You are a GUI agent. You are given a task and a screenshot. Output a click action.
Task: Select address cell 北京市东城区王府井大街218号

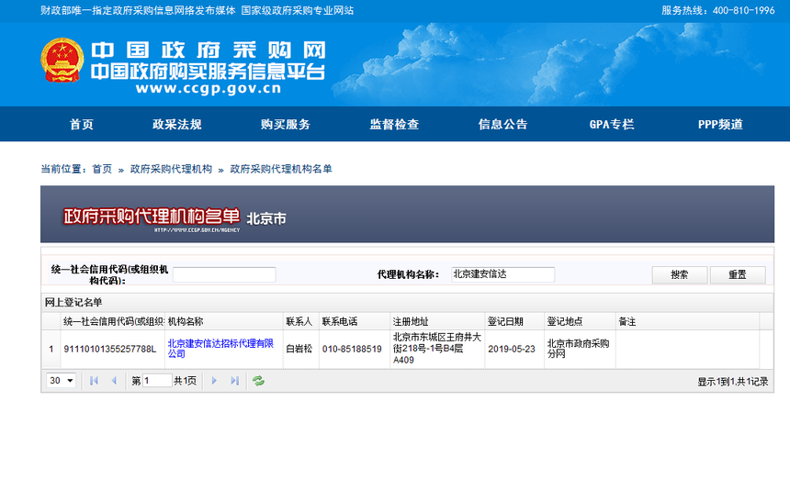tap(437, 348)
